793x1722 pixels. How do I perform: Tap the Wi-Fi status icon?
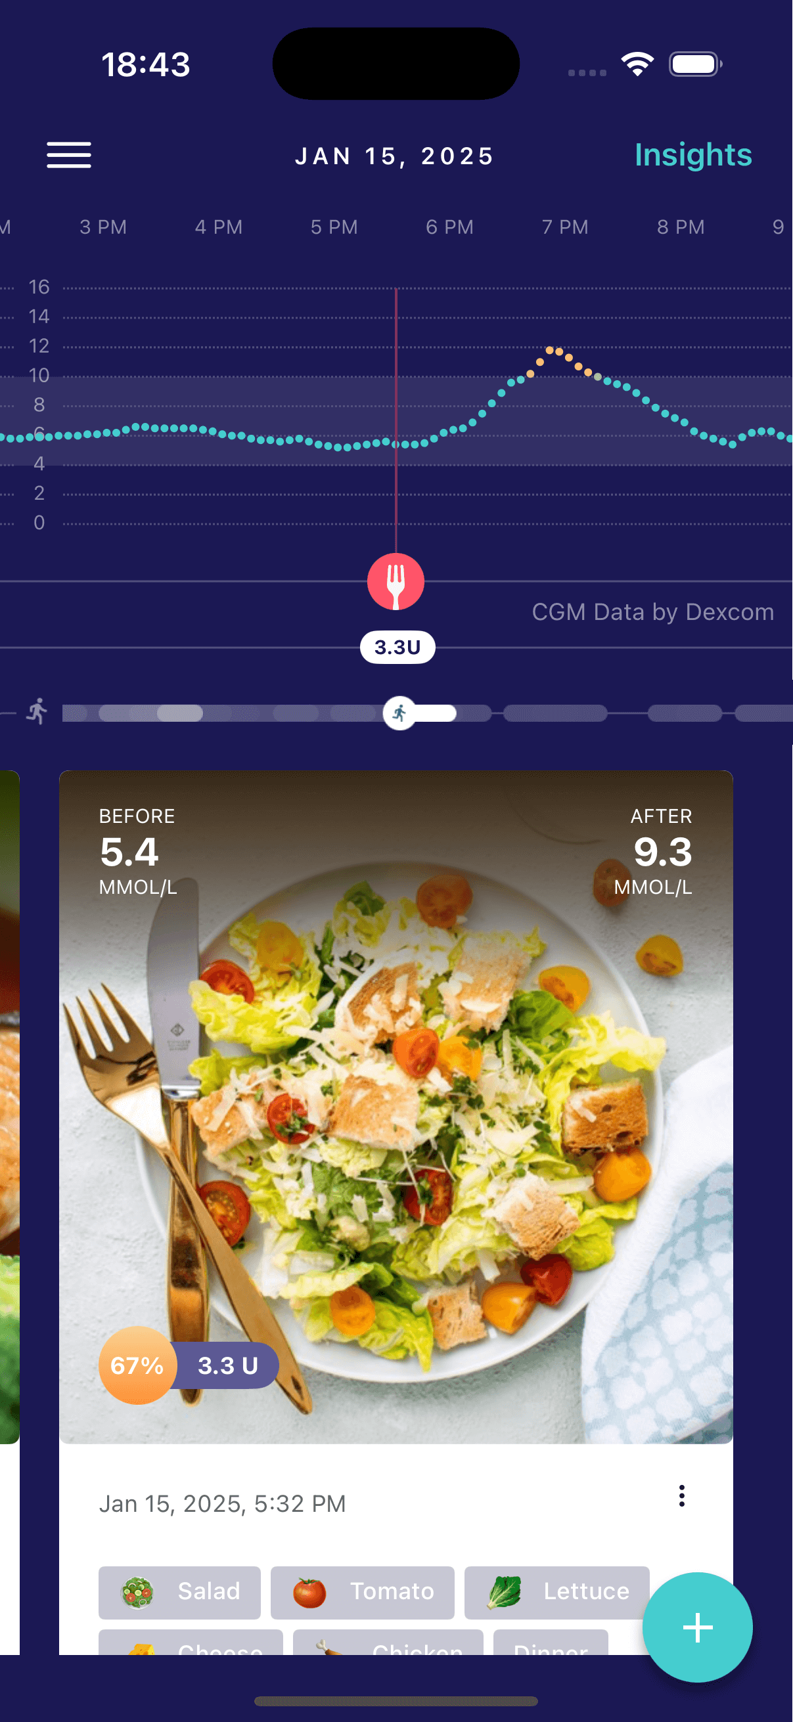637,64
